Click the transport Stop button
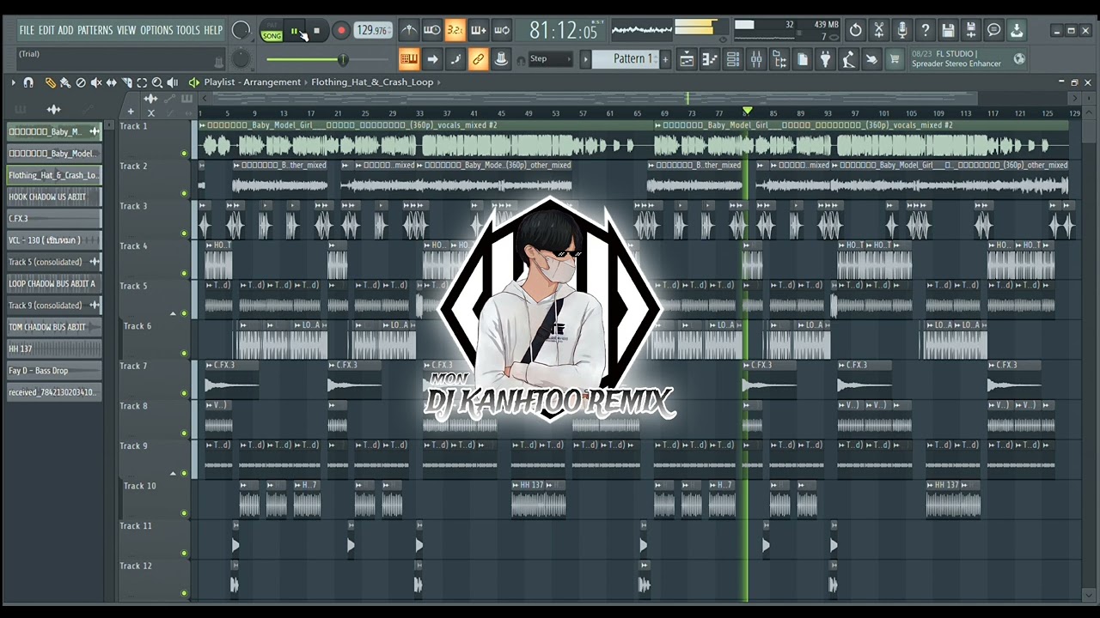This screenshot has height=618, width=1100. point(316,31)
